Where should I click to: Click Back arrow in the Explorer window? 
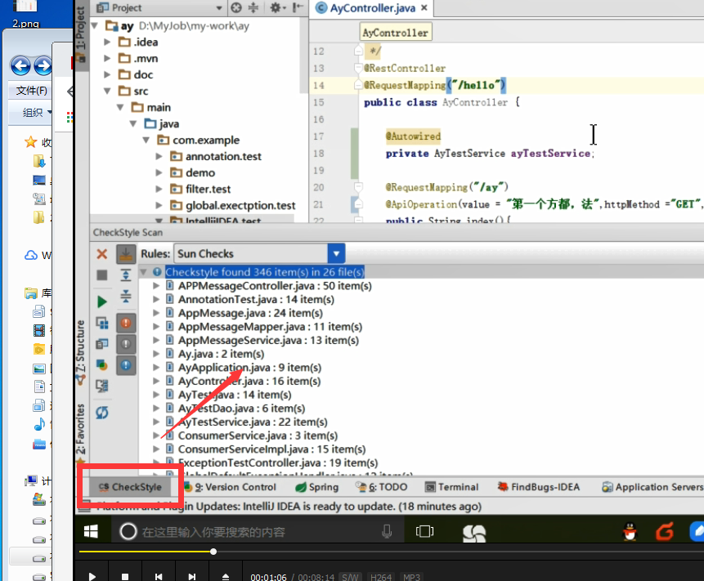(20, 66)
